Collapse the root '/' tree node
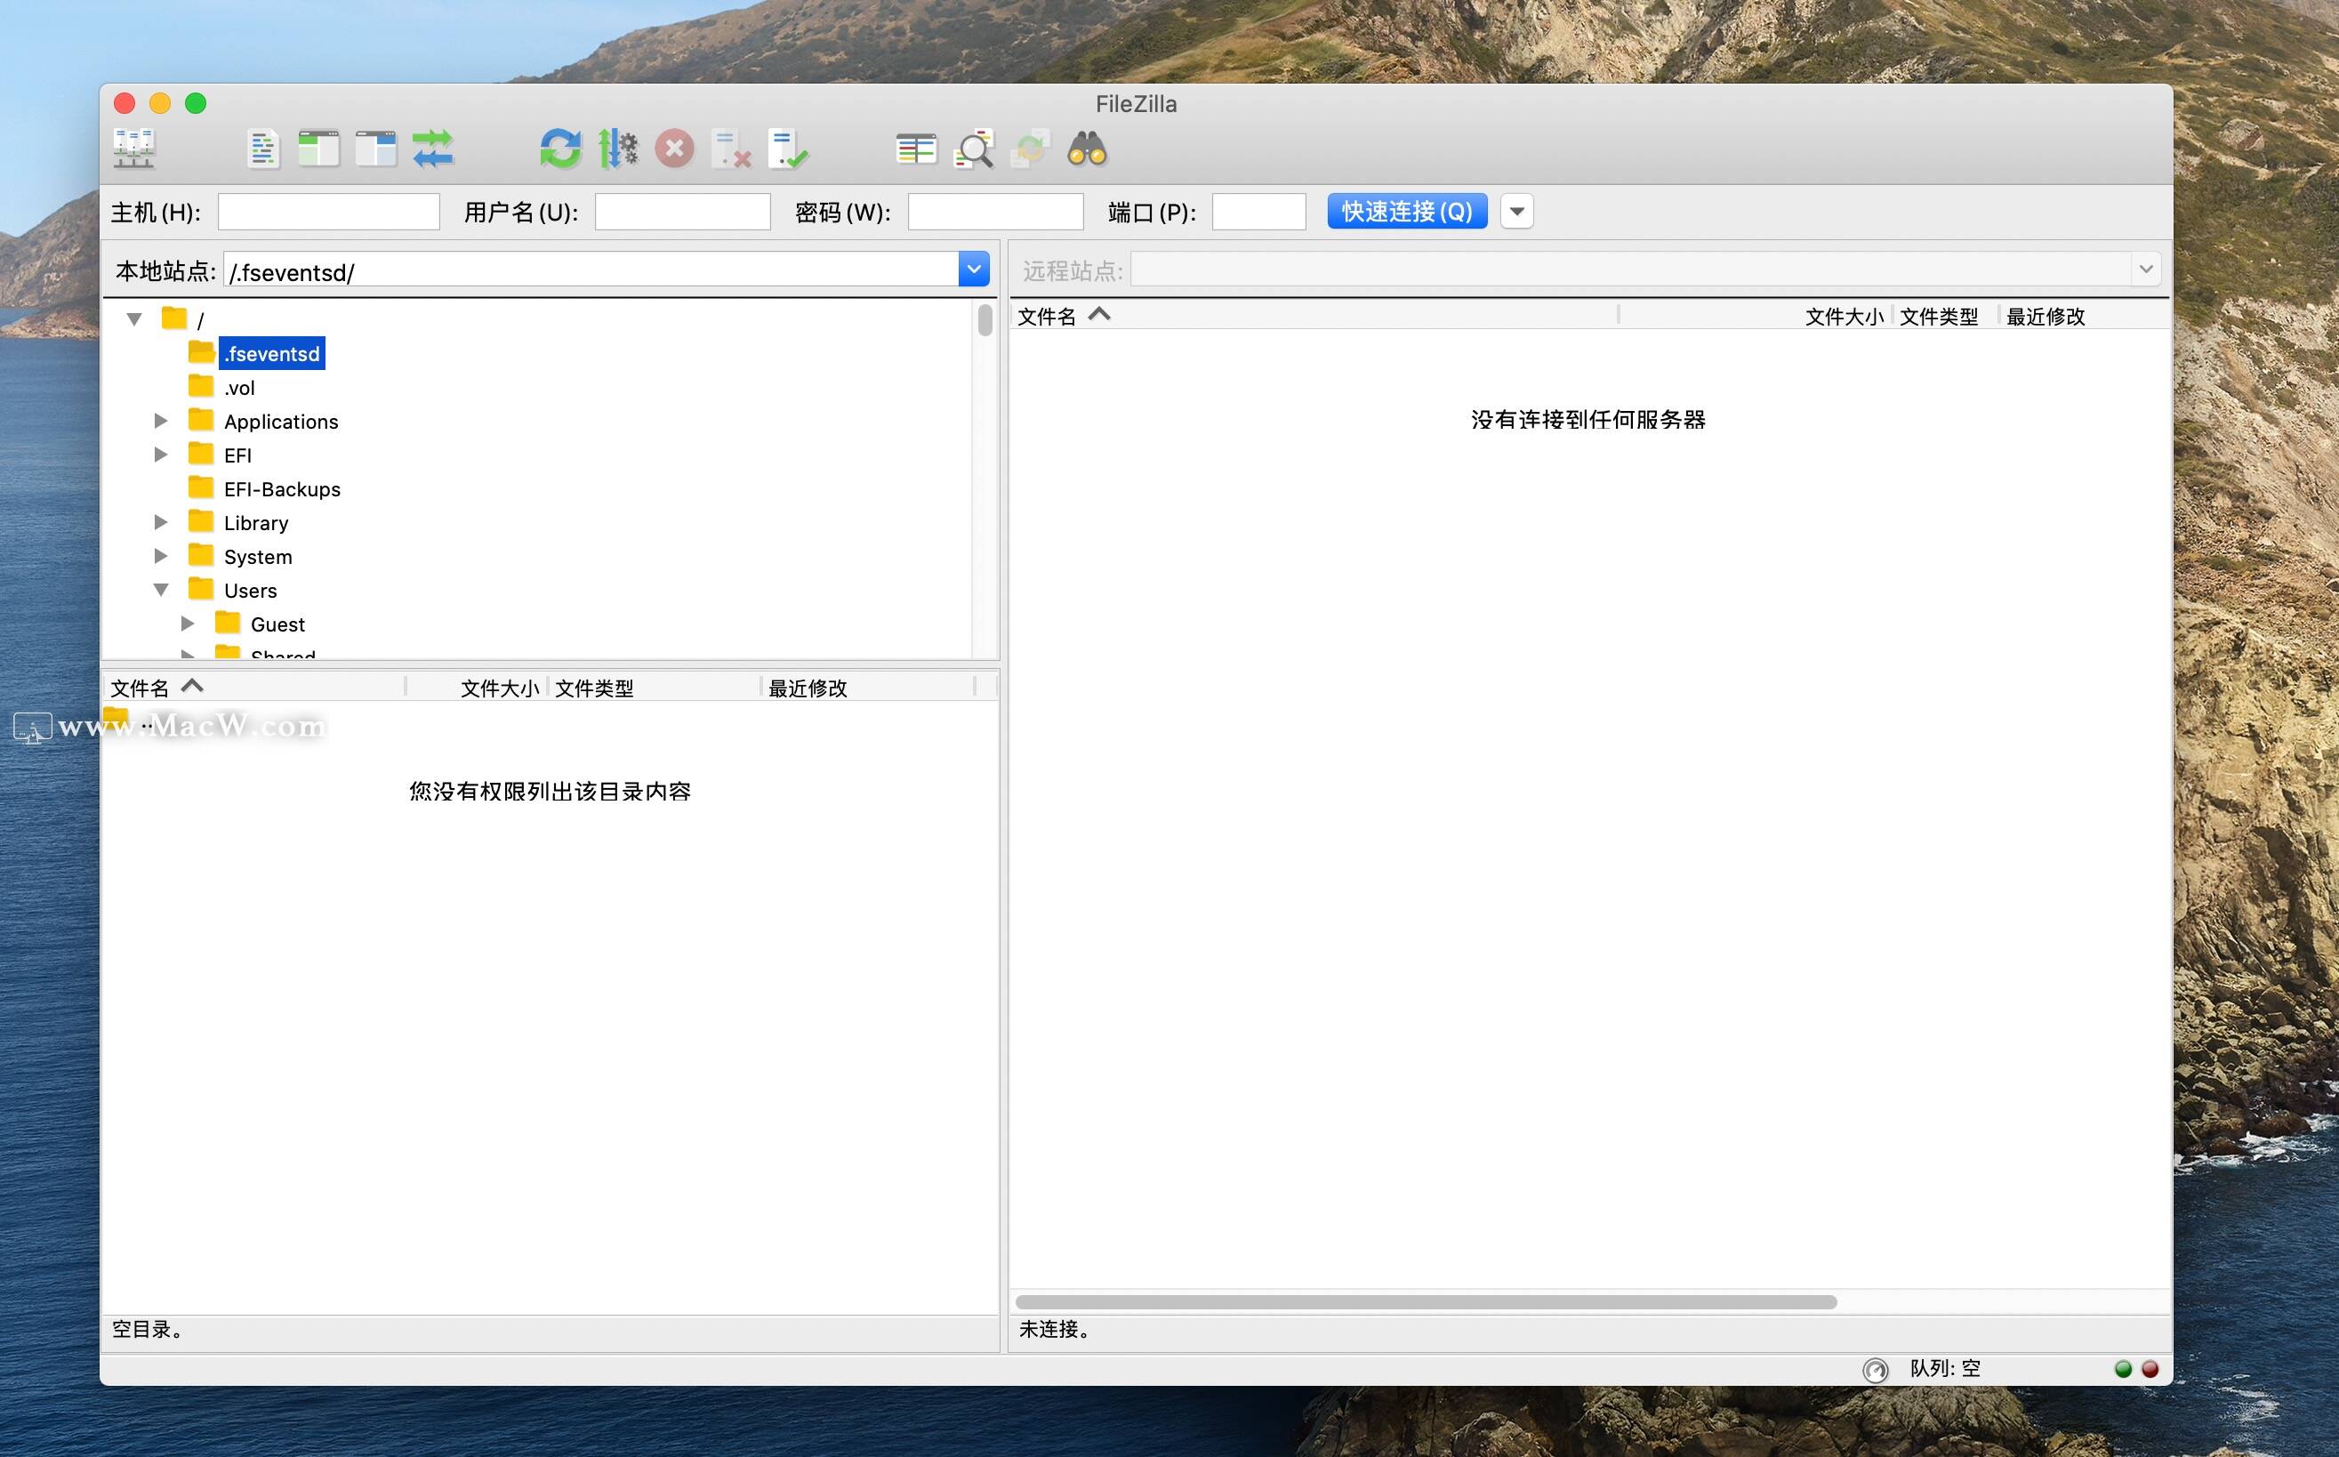 click(x=134, y=319)
